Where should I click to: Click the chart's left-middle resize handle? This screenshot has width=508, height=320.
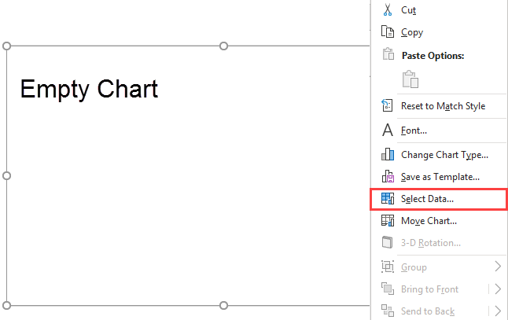7,175
